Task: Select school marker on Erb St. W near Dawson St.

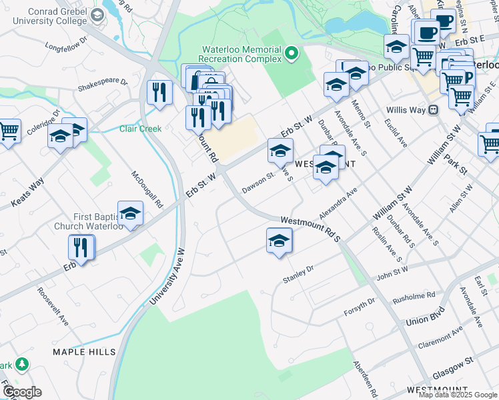Action: (x=280, y=151)
